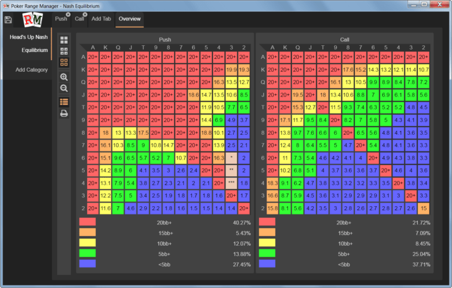452x288 pixels.
Task: Switch to the Push tab
Action: pyautogui.click(x=60, y=19)
